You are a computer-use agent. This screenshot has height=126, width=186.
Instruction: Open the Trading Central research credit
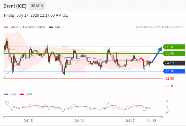(x=160, y=27)
